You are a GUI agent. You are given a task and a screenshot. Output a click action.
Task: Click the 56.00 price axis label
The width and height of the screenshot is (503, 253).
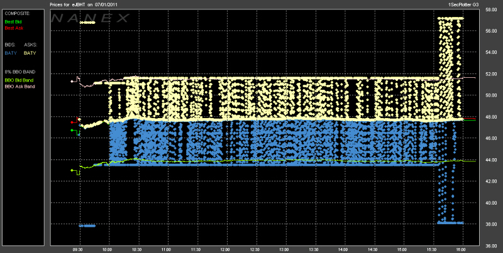pyautogui.click(x=491, y=31)
